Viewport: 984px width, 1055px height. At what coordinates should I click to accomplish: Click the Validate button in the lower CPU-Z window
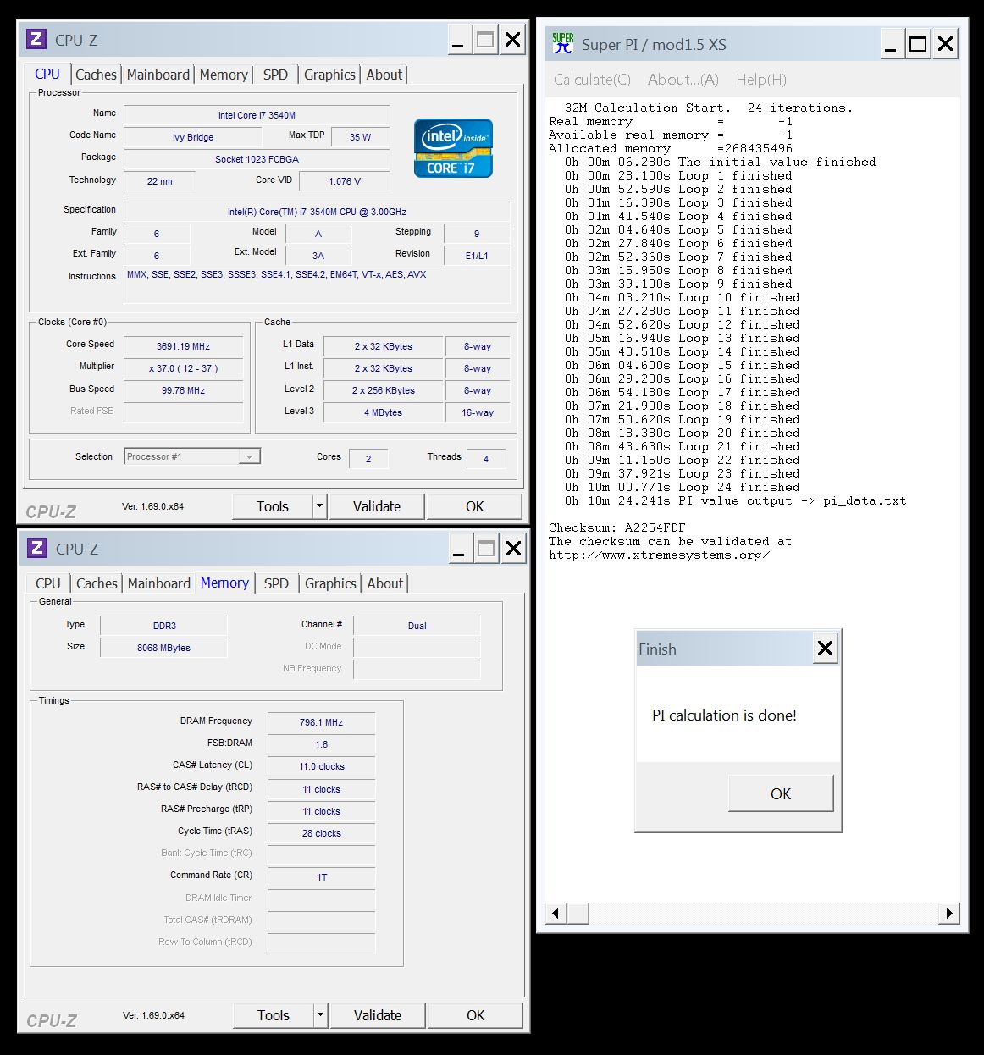(378, 1015)
